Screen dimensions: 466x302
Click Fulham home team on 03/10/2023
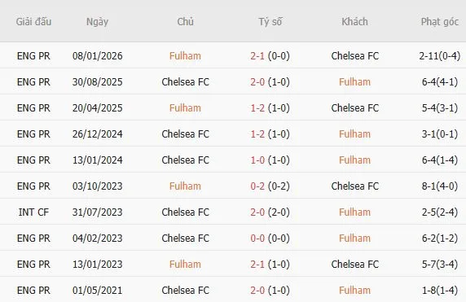click(185, 186)
